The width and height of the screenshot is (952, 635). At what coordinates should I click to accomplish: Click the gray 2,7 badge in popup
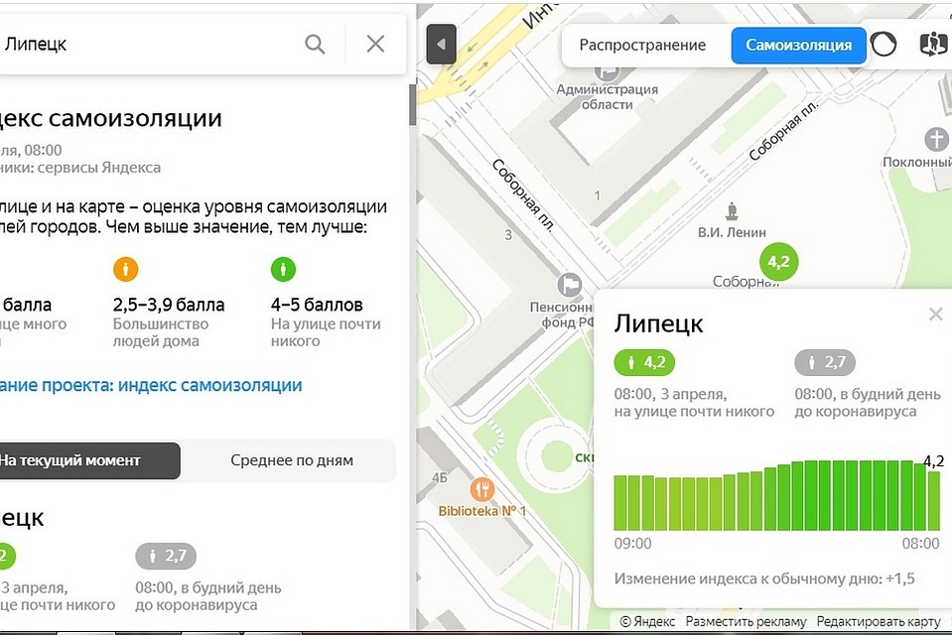(x=825, y=363)
